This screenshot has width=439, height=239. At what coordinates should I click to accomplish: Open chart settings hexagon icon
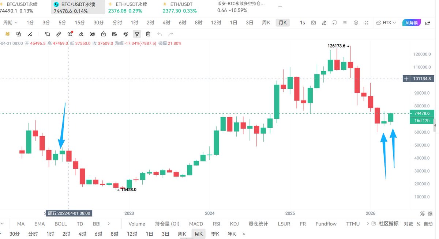pyautogui.click(x=356, y=23)
